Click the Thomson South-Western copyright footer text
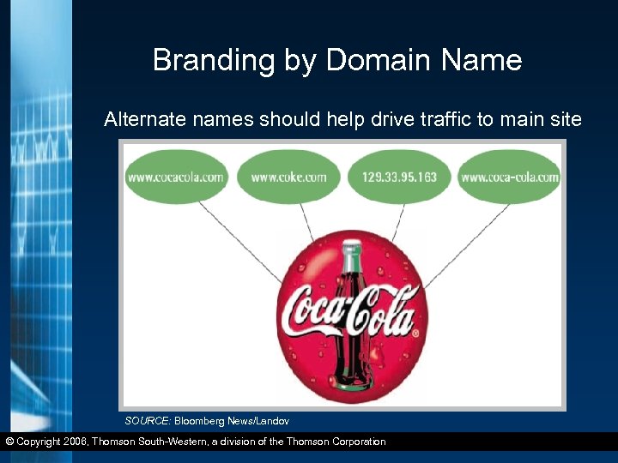Image resolution: width=618 pixels, height=463 pixels. click(x=196, y=442)
